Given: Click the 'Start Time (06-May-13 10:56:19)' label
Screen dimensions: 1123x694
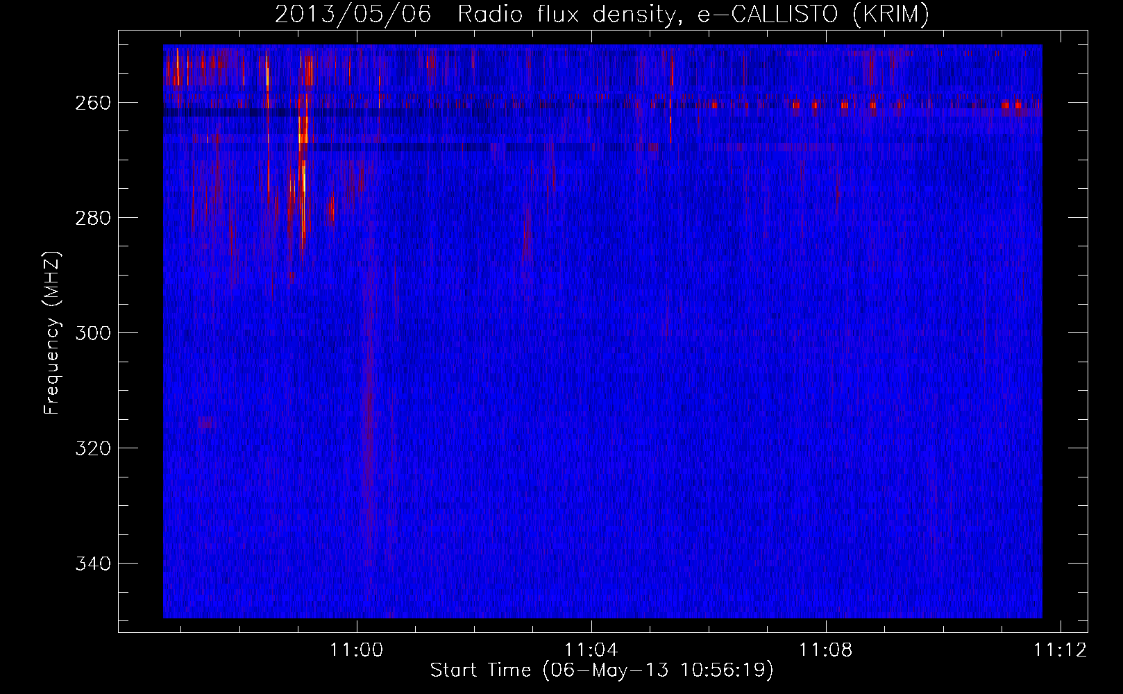Looking at the screenshot, I should coord(602,670).
